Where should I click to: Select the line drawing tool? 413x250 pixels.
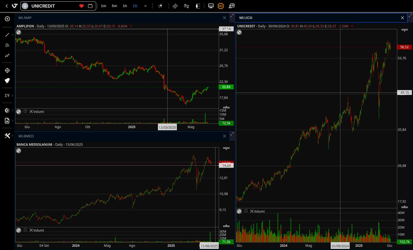click(x=7, y=35)
